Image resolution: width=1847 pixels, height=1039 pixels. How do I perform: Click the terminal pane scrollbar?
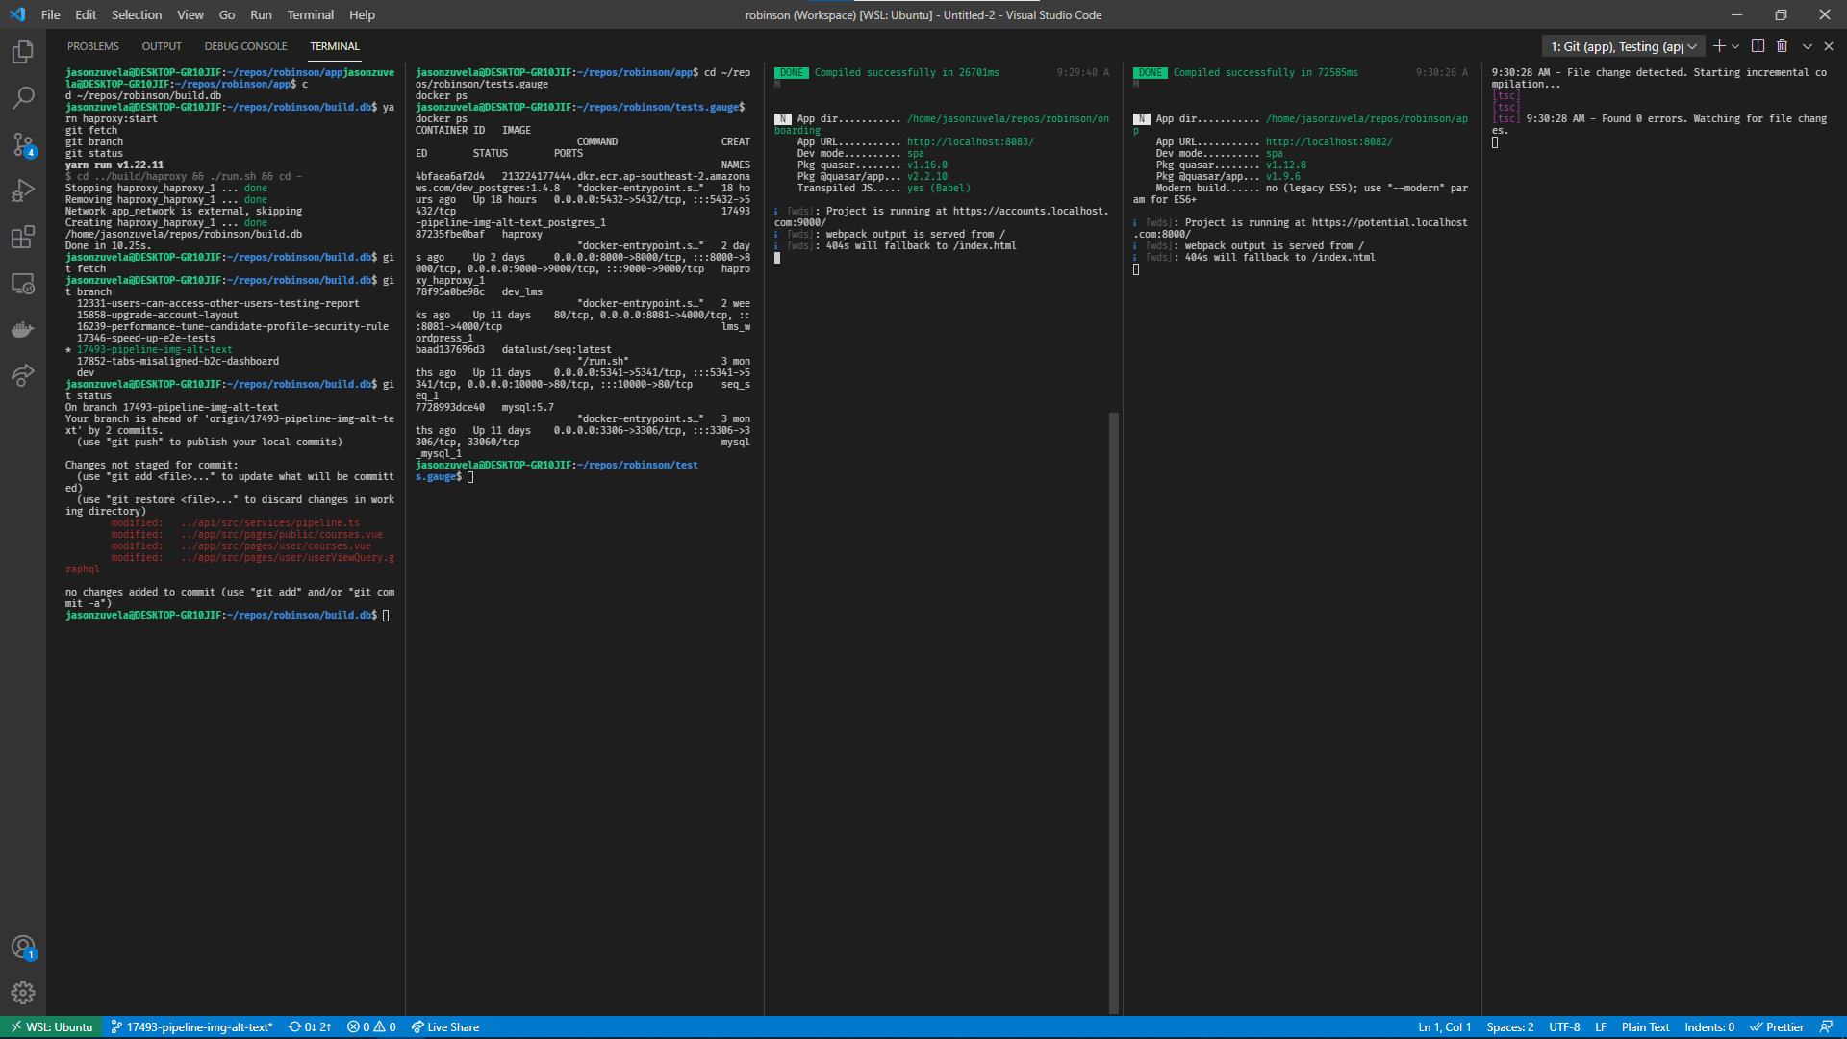click(1114, 712)
